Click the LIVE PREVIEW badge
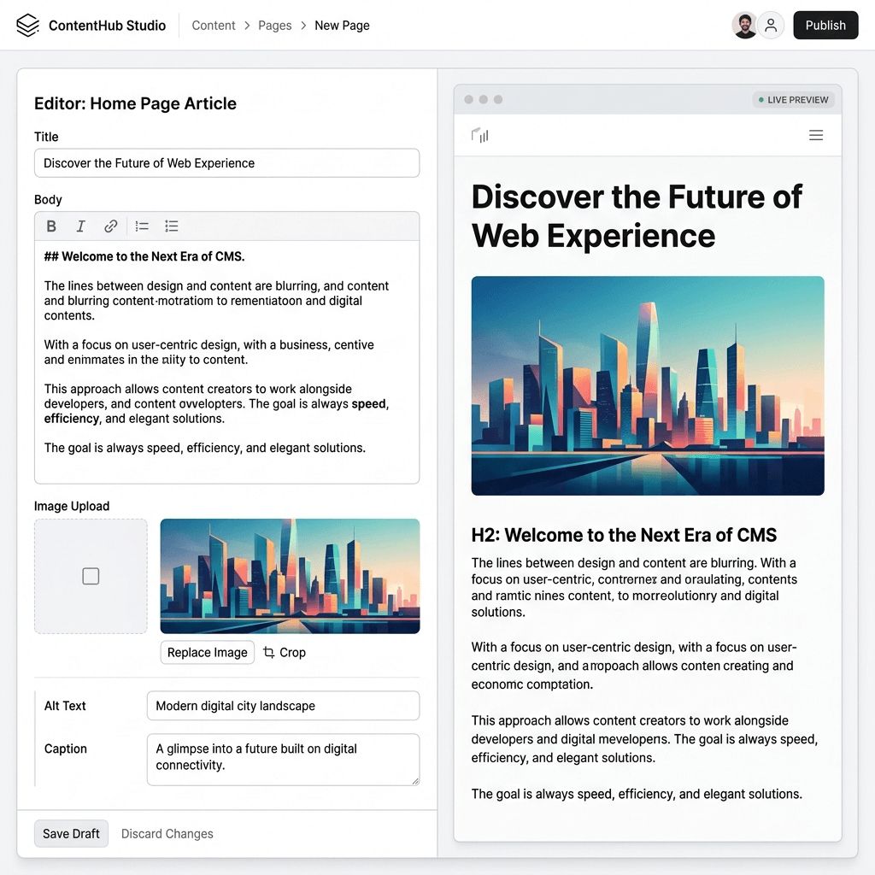875x875 pixels. 792,100
